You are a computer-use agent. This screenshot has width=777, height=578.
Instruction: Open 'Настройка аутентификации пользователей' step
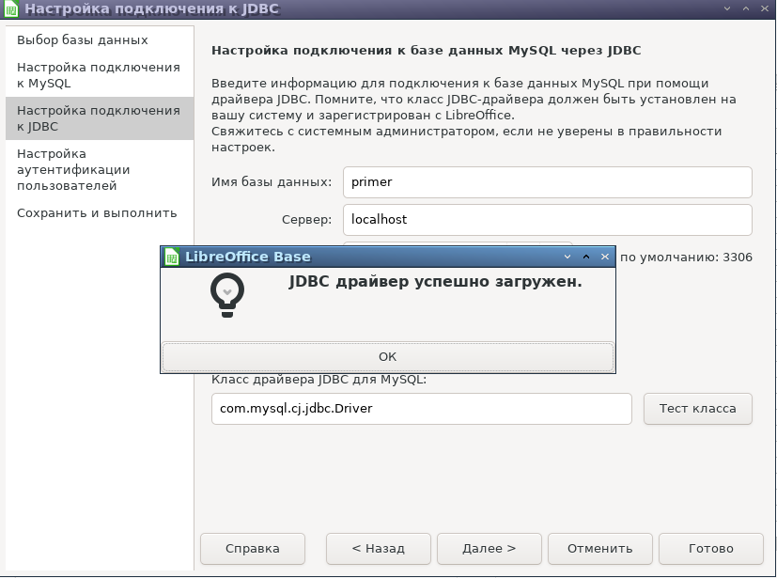99,169
